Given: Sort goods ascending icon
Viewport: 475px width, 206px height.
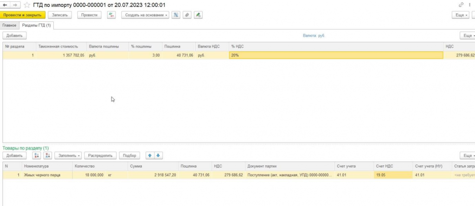Looking at the screenshot, I should coord(37,156).
